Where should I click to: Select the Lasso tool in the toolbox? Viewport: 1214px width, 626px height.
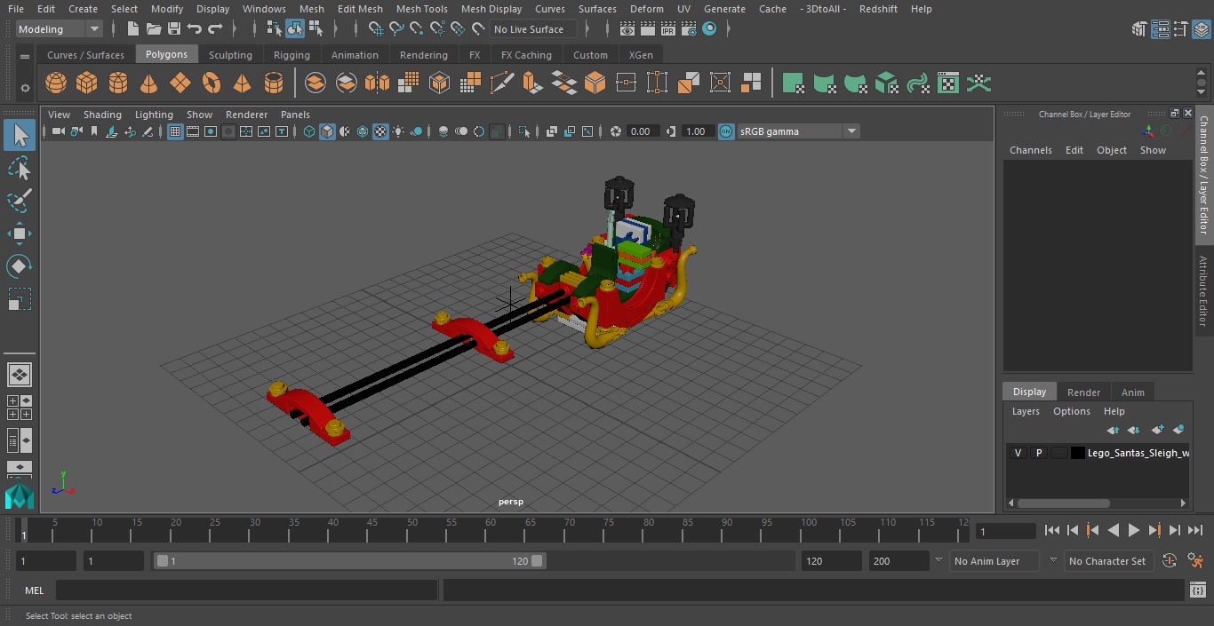point(20,168)
